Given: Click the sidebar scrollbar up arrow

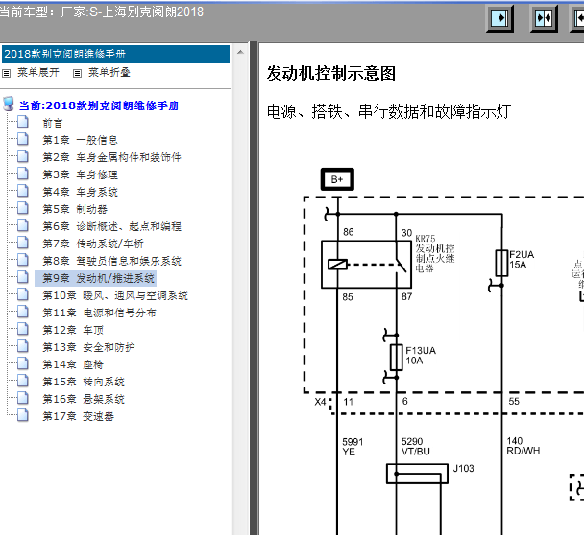Looking at the screenshot, I should (x=240, y=52).
